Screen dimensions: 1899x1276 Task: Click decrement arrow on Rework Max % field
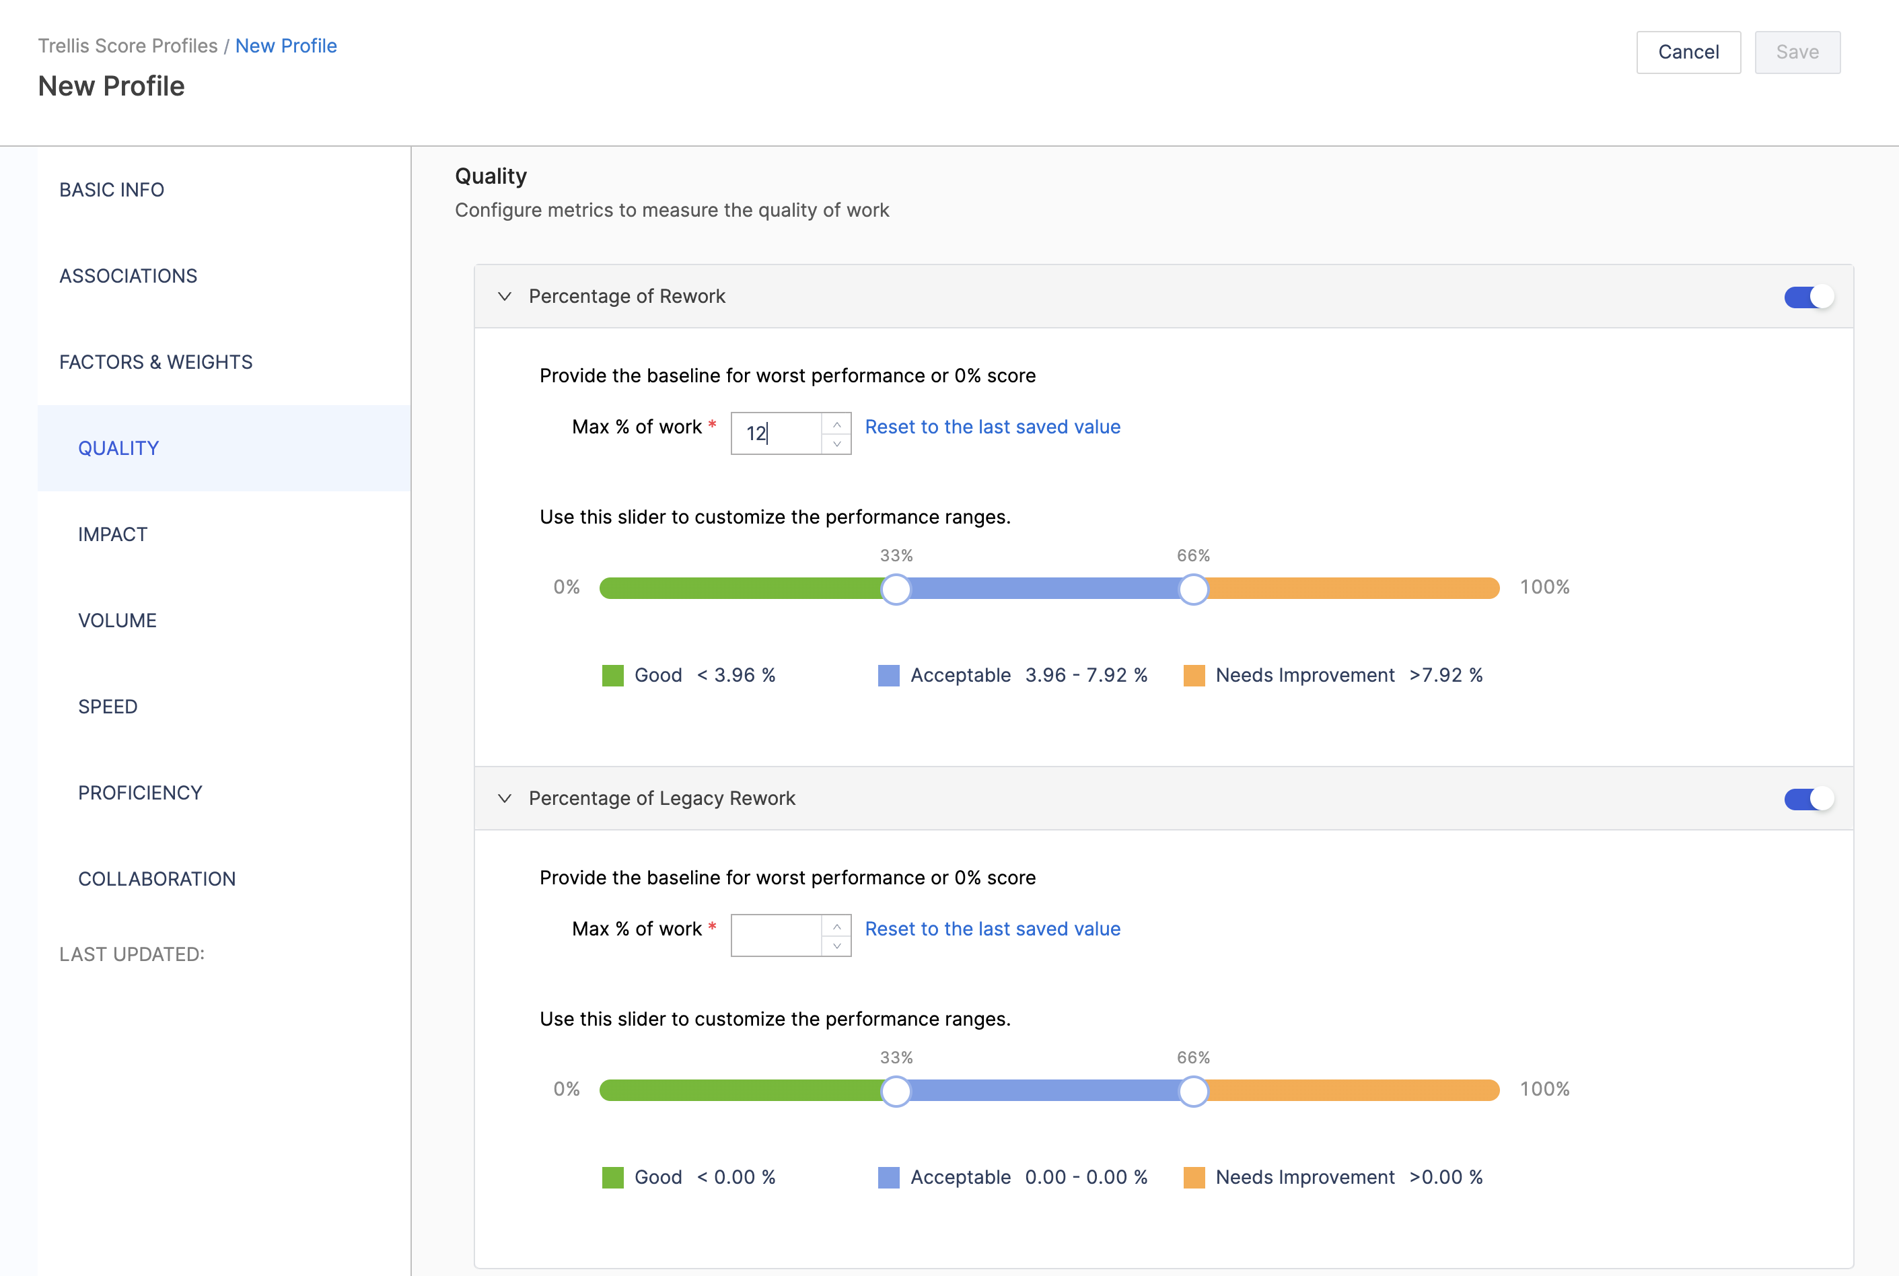[x=836, y=444]
